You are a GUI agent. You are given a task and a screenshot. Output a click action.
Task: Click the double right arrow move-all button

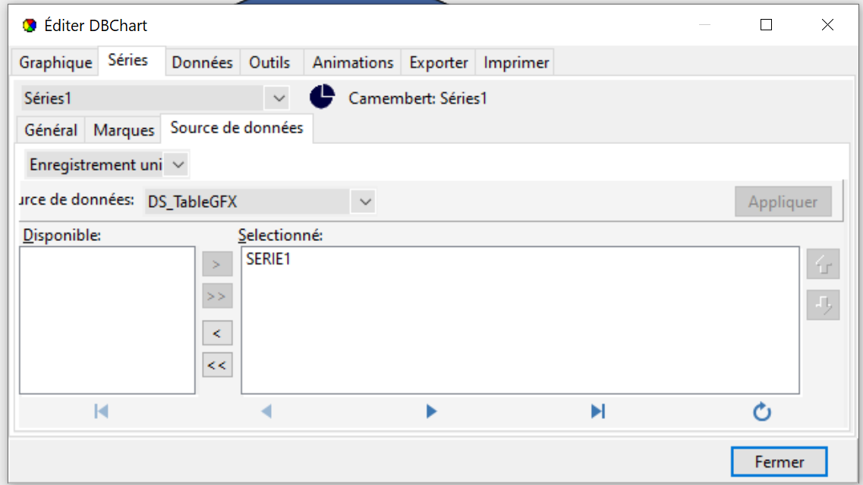point(217,296)
